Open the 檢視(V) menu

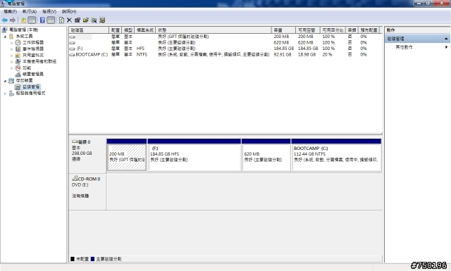pos(49,11)
